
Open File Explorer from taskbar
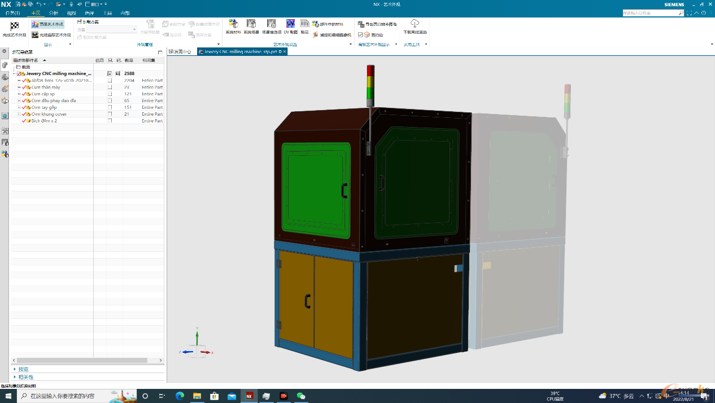coord(197,396)
